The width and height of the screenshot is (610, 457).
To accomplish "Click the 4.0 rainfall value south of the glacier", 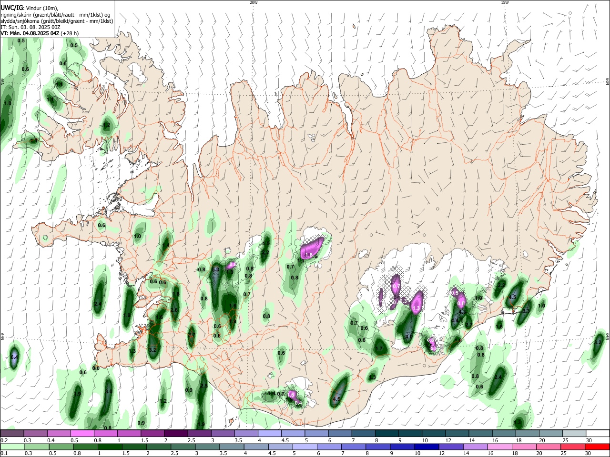I will pos(409,337).
